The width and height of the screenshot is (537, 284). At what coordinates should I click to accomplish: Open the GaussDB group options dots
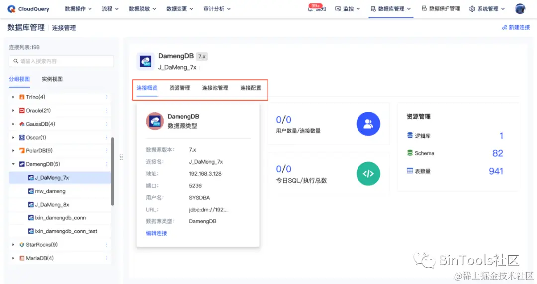pyautogui.click(x=107, y=124)
